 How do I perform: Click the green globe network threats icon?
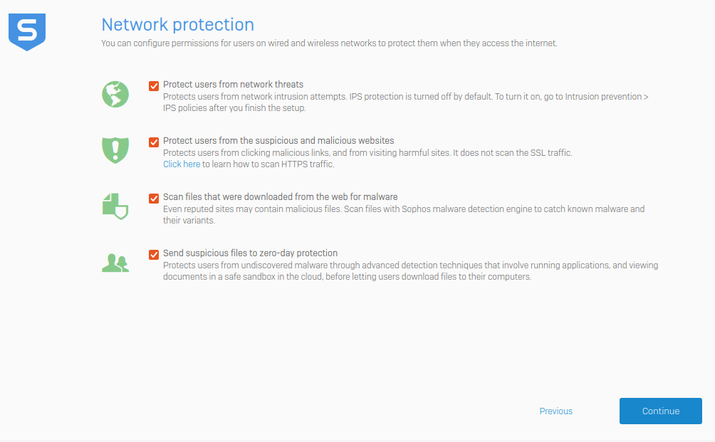click(x=115, y=95)
